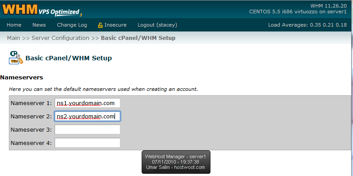
Task: Click the Basic cPanel/WHM Setup wrench icon
Action: (x=16, y=58)
